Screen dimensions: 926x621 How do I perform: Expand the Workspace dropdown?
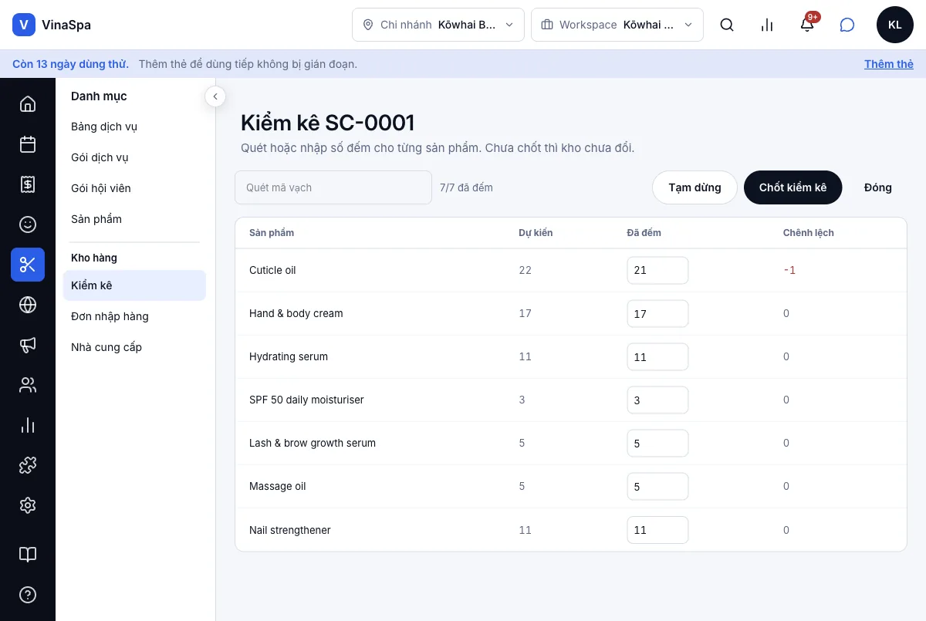(x=617, y=25)
